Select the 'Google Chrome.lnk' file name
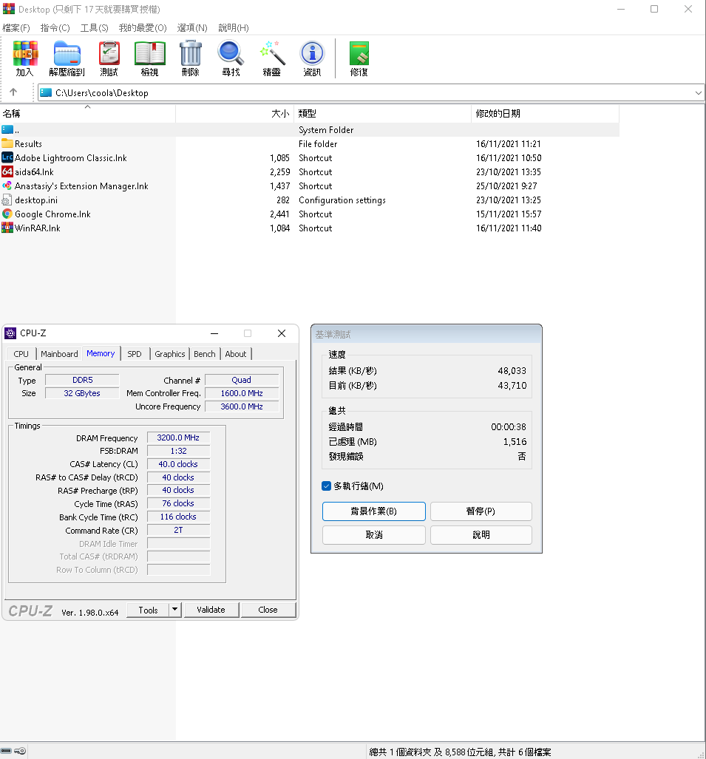Screen dimensions: 706x759 coord(52,214)
